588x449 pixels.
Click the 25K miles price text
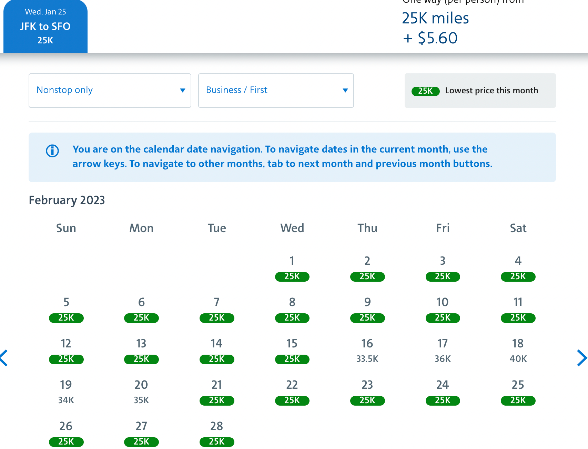point(436,18)
